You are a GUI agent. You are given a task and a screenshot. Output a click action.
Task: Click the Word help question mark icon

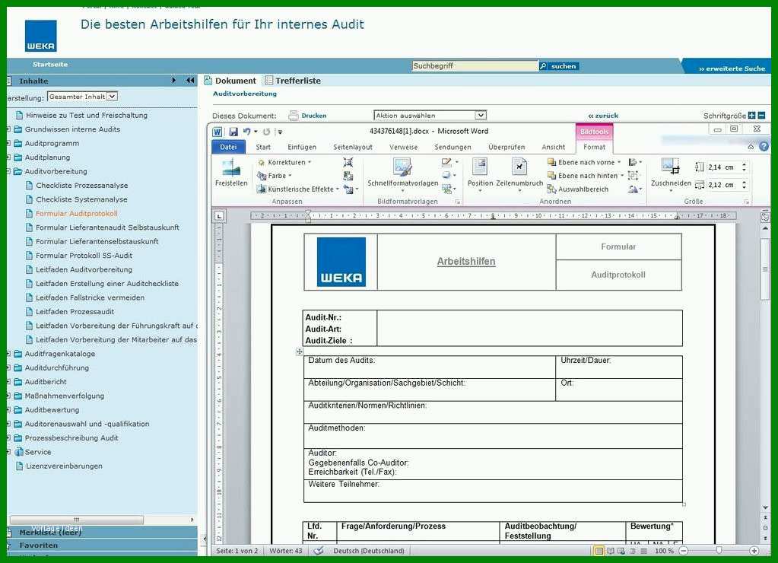click(x=764, y=147)
